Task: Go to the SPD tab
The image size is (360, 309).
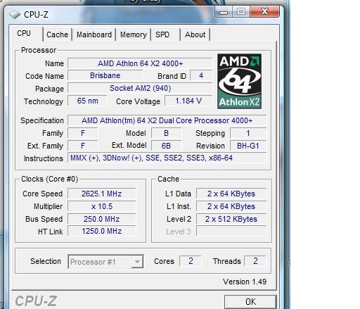Action: tap(166, 34)
